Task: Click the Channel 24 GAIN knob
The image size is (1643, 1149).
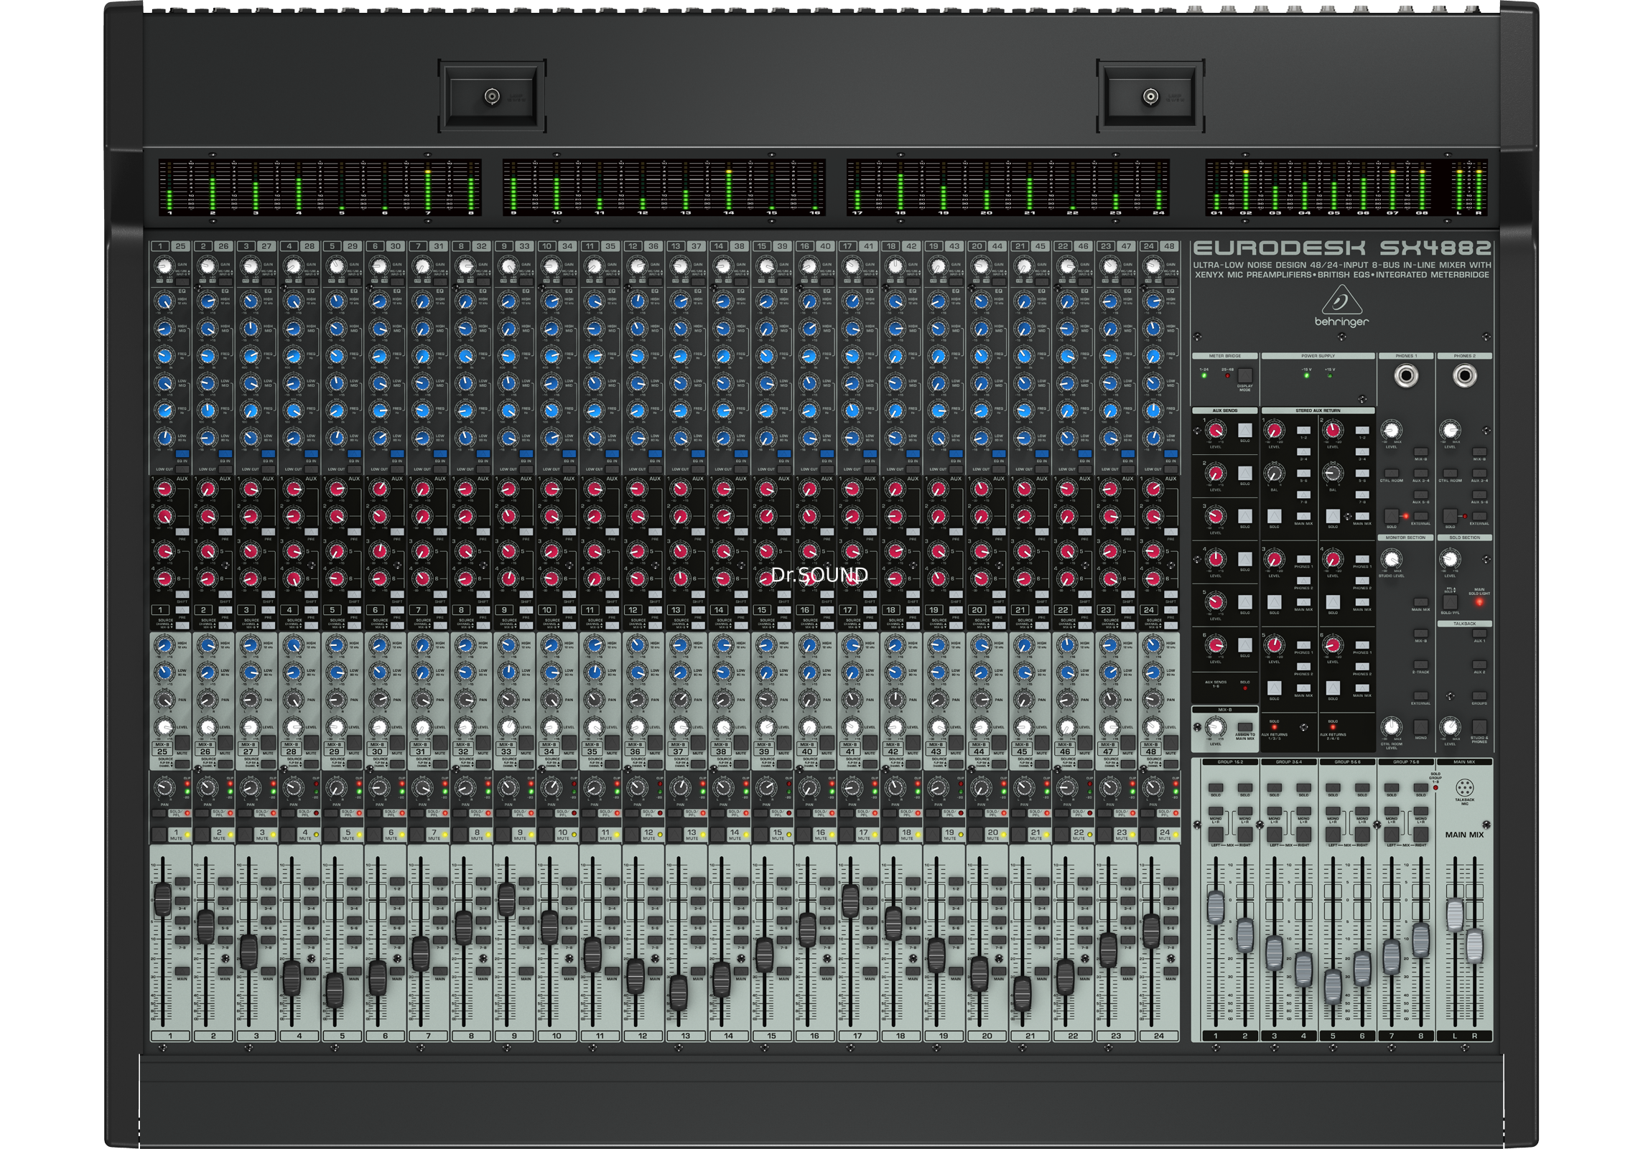Action: click(1153, 266)
